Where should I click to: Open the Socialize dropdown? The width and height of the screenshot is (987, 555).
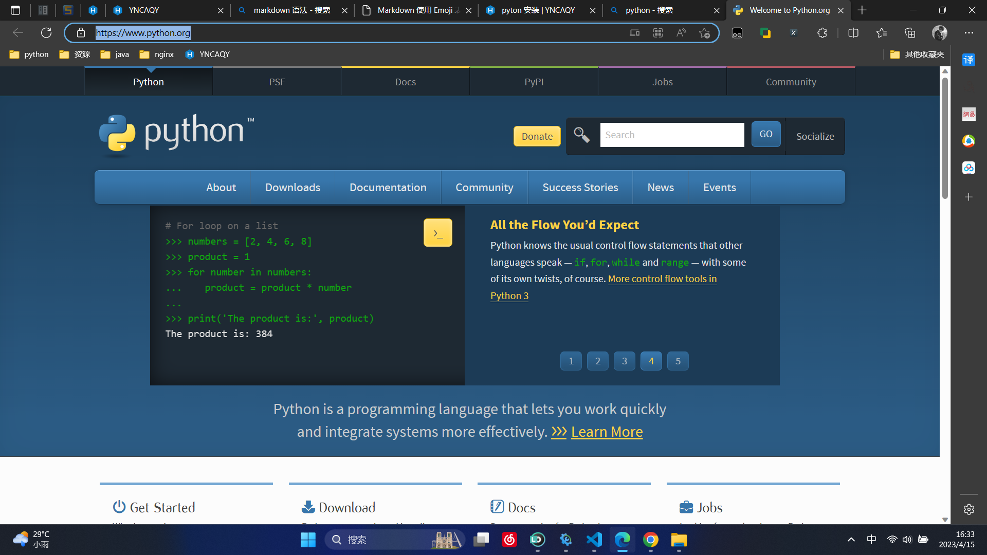click(815, 136)
